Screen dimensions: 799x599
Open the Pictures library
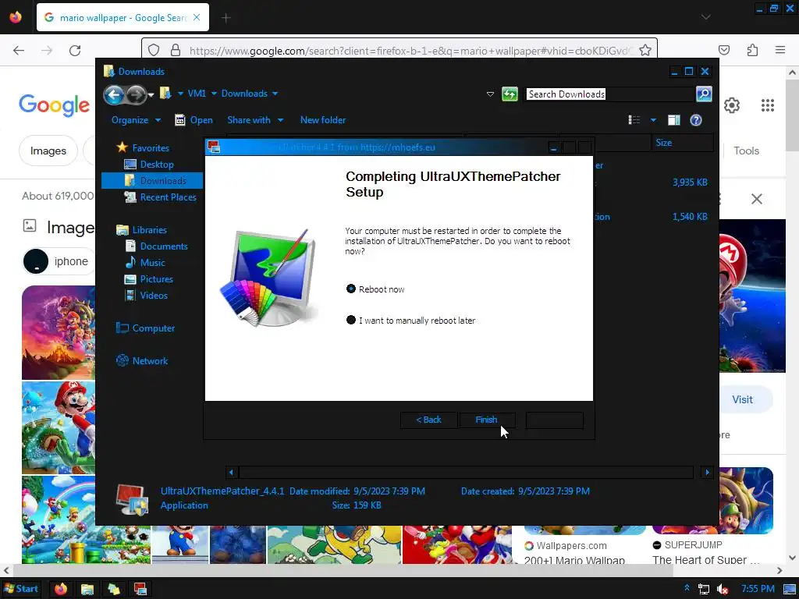pyautogui.click(x=149, y=279)
